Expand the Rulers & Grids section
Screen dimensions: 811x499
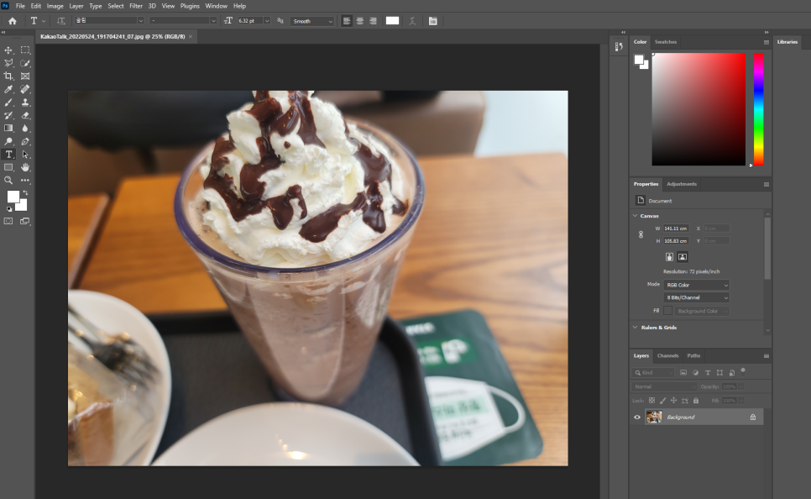click(x=636, y=328)
